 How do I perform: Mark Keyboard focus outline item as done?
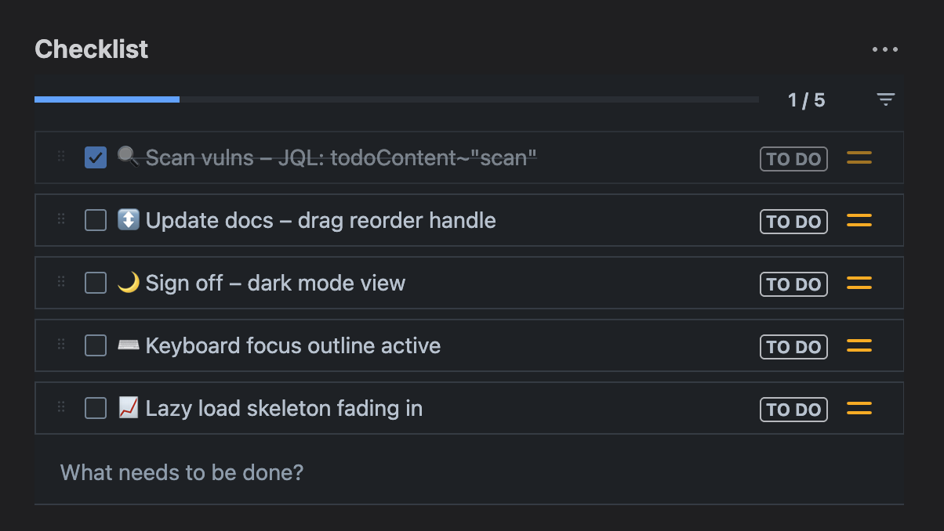96,345
